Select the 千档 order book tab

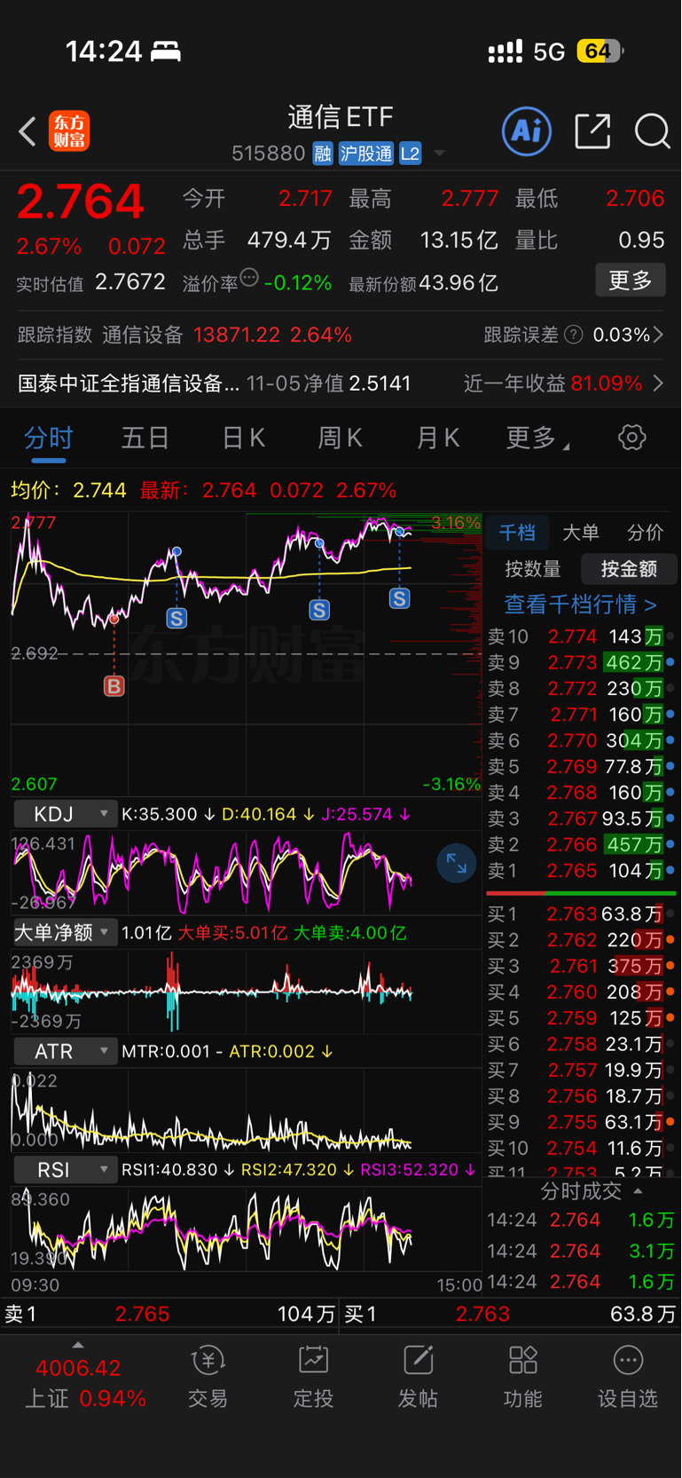point(517,533)
